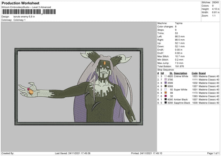Select the light purple swatch in row 2

coord(165,79)
